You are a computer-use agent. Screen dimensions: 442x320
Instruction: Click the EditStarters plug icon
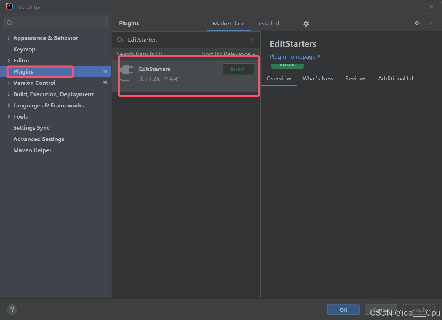pos(126,73)
